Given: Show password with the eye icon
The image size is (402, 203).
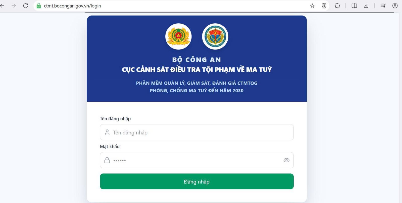Looking at the screenshot, I should click(x=286, y=160).
